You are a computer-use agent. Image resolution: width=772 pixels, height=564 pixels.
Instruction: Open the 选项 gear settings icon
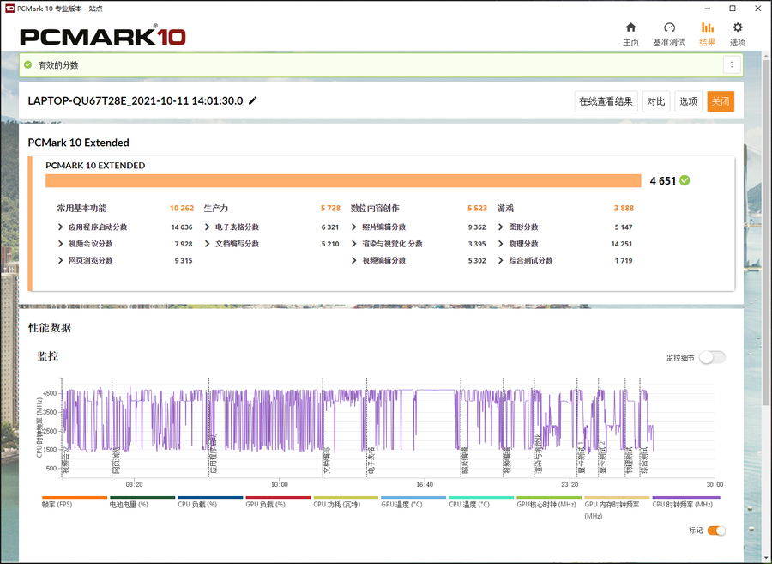pyautogui.click(x=737, y=28)
